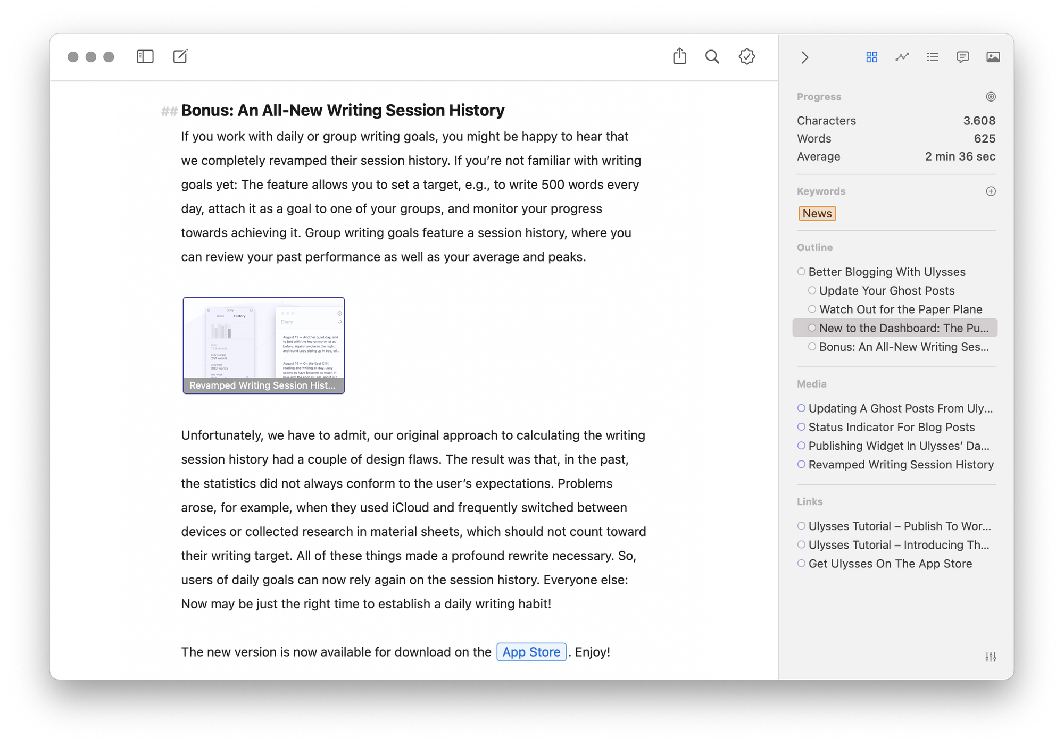Close the window with first traffic-light button

pos(73,57)
